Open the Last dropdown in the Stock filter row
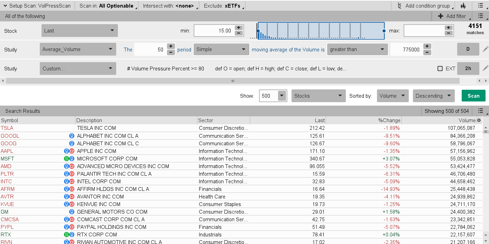 point(80,30)
